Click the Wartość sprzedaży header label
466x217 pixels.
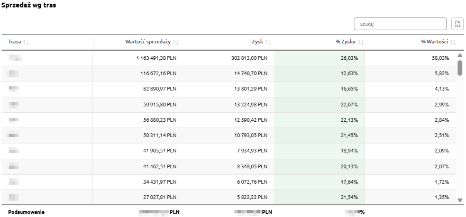tap(148, 42)
